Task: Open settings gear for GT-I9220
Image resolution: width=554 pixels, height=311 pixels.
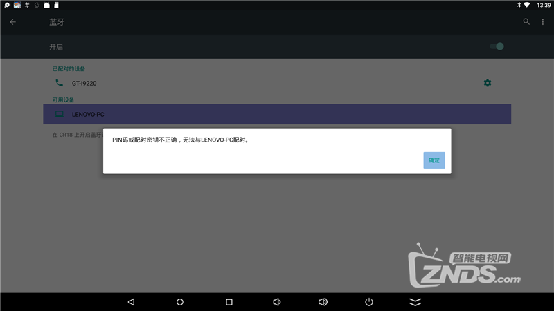Action: [488, 83]
